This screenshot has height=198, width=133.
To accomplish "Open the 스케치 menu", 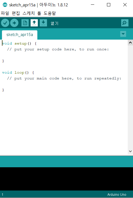I will click(29, 13).
